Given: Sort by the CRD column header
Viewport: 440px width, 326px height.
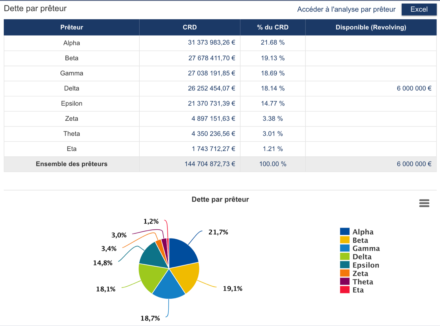Looking at the screenshot, I should 189,27.
